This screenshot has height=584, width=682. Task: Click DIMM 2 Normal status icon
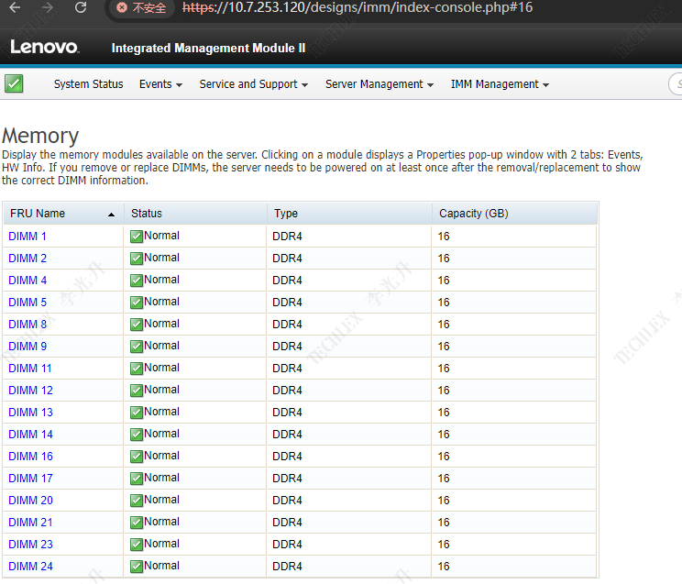(137, 259)
